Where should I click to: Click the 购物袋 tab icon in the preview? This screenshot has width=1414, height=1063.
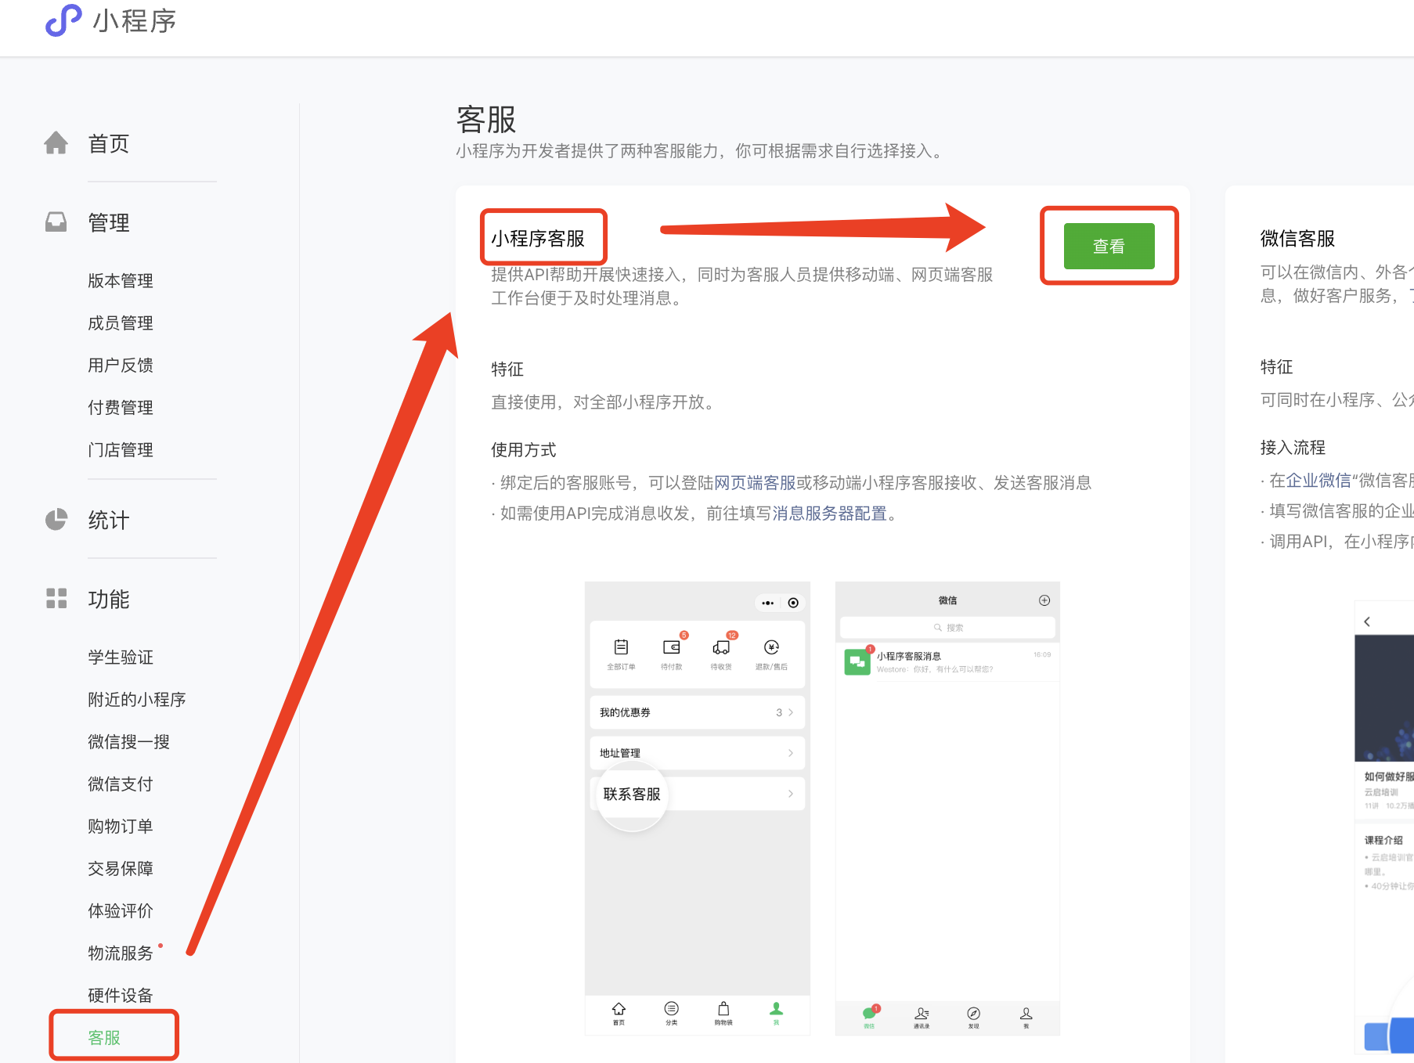[x=723, y=1008]
